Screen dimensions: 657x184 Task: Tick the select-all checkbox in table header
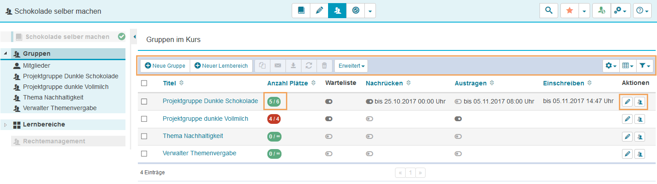[144, 83]
